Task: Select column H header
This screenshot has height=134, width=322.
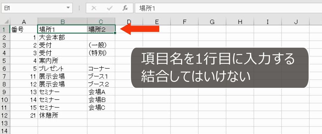Action: pyautogui.click(x=240, y=21)
